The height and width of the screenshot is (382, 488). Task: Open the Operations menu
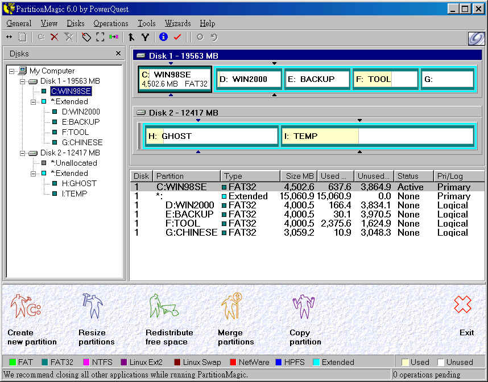pos(110,23)
